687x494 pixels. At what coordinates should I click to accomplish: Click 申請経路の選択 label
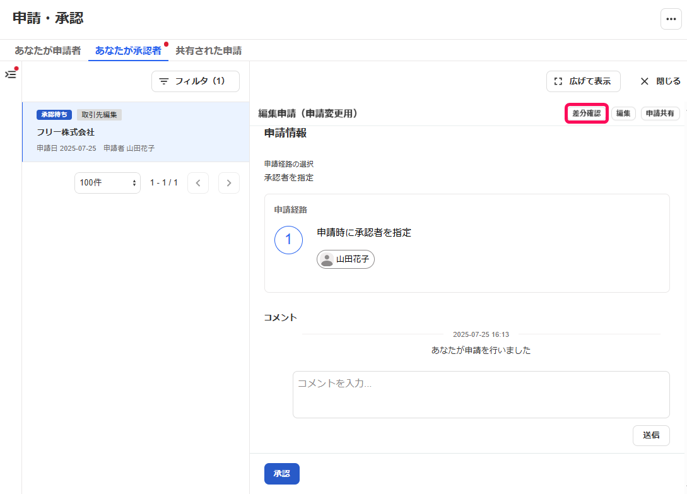289,164
